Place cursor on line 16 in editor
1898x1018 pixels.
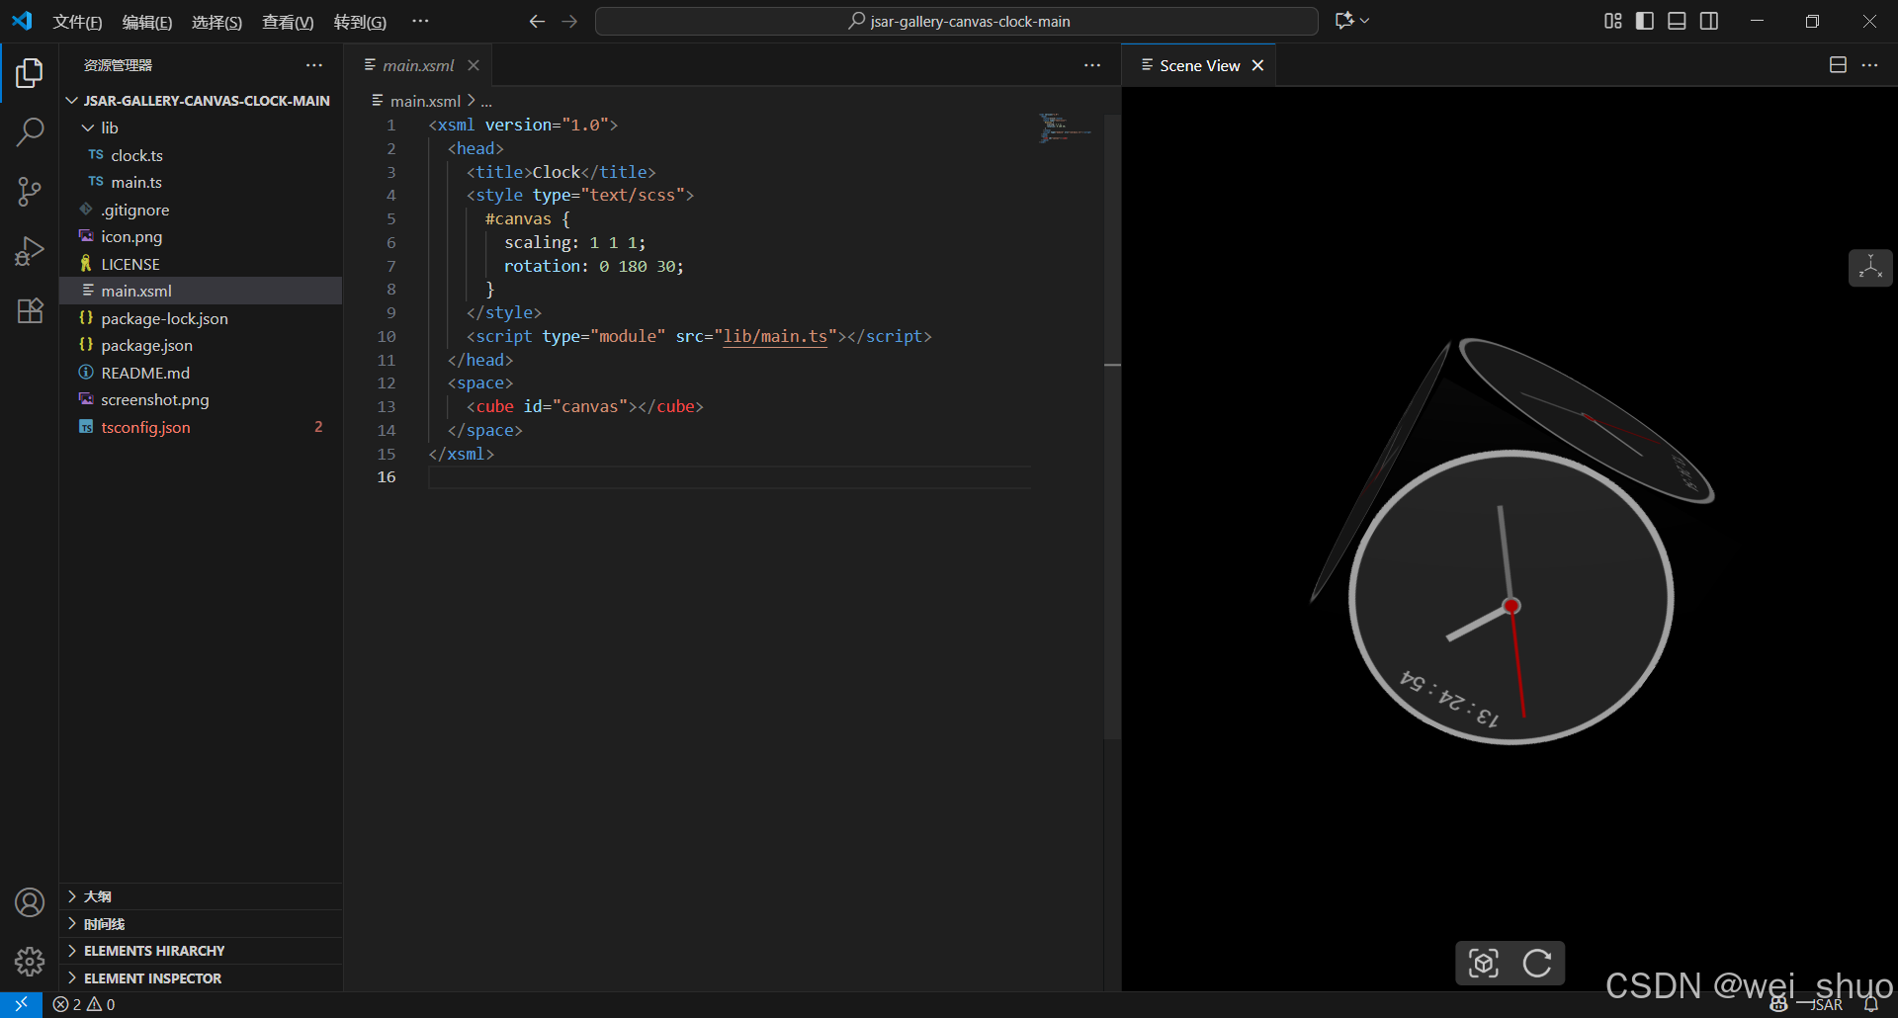[730, 477]
